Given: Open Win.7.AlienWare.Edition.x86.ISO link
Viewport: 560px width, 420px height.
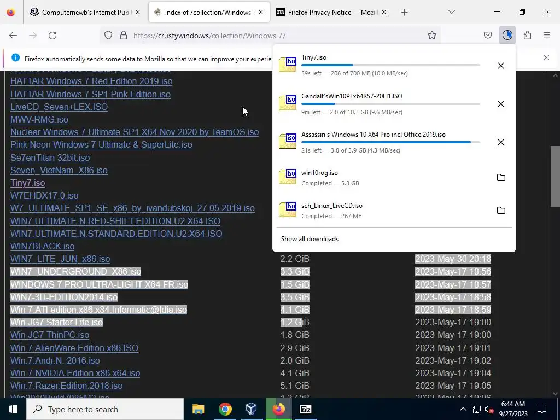Looking at the screenshot, I should pyautogui.click(x=74, y=348).
